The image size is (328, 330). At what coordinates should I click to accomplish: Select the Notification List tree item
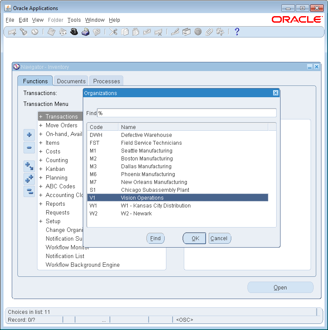pyautogui.click(x=65, y=256)
